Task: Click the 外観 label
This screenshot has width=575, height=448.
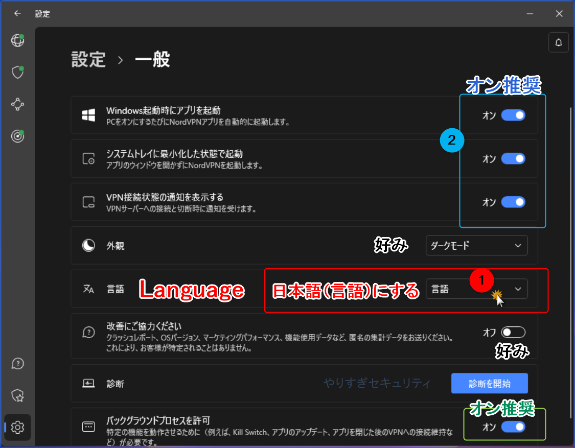Action: [116, 246]
